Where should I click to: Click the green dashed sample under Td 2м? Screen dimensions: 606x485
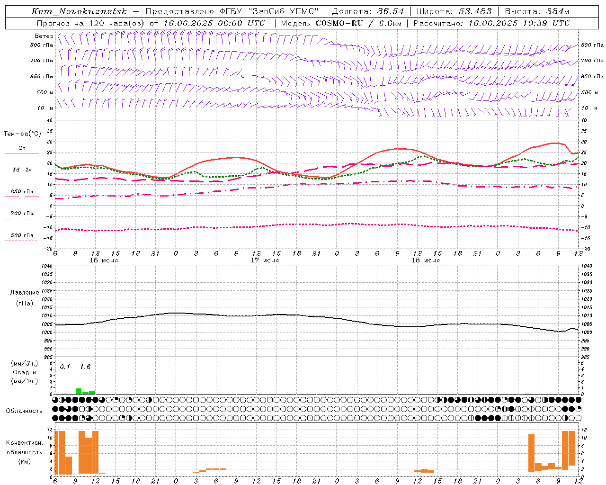coord(22,175)
